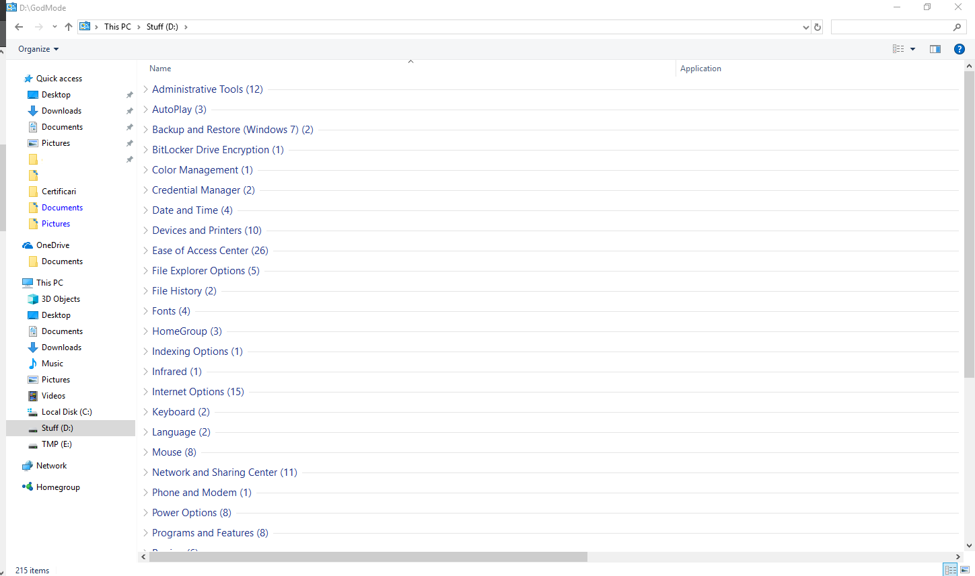The image size is (975, 576).
Task: Open the view options dropdown arrow
Action: click(913, 49)
